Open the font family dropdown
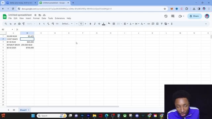Viewport: 212px width, 119px height. click(x=67, y=24)
